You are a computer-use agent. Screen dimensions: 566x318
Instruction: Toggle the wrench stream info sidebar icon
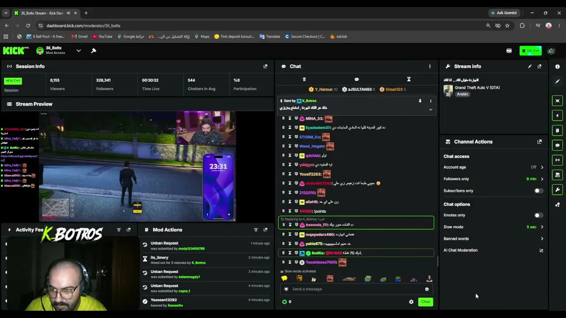point(558,190)
